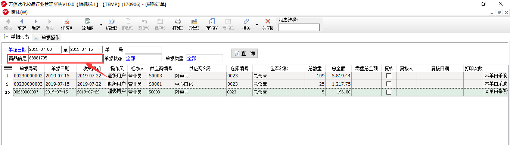510x145 pixels.
Task: Go to previous record 前笔
Action: point(22,25)
